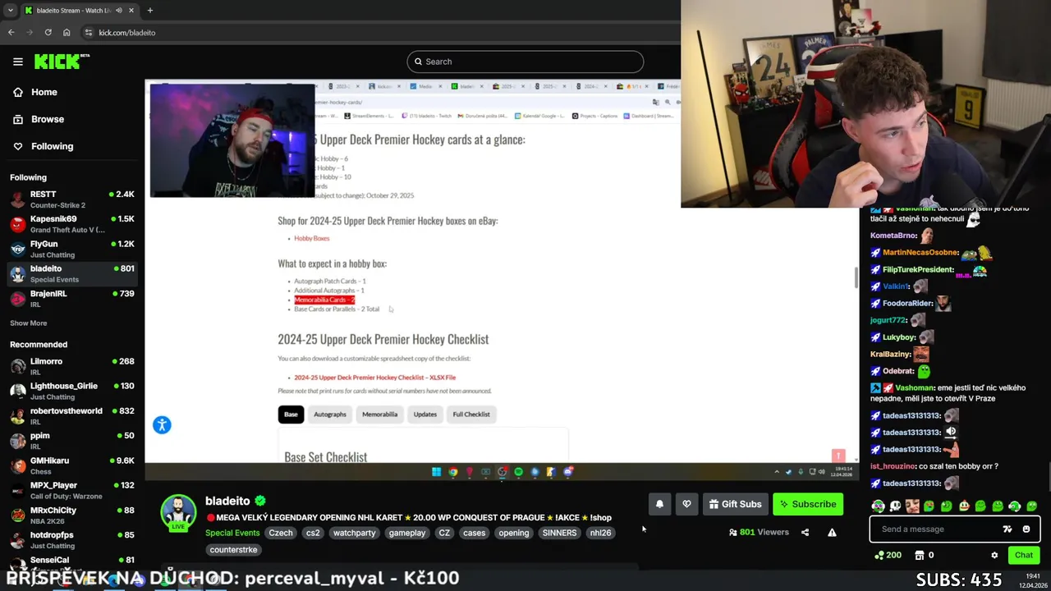Screen dimensions: 1051x591
Task: Select the Czech language tag
Action: (x=281, y=533)
